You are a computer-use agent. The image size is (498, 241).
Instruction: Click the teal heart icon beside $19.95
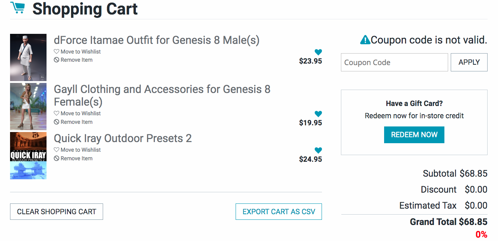tap(318, 114)
